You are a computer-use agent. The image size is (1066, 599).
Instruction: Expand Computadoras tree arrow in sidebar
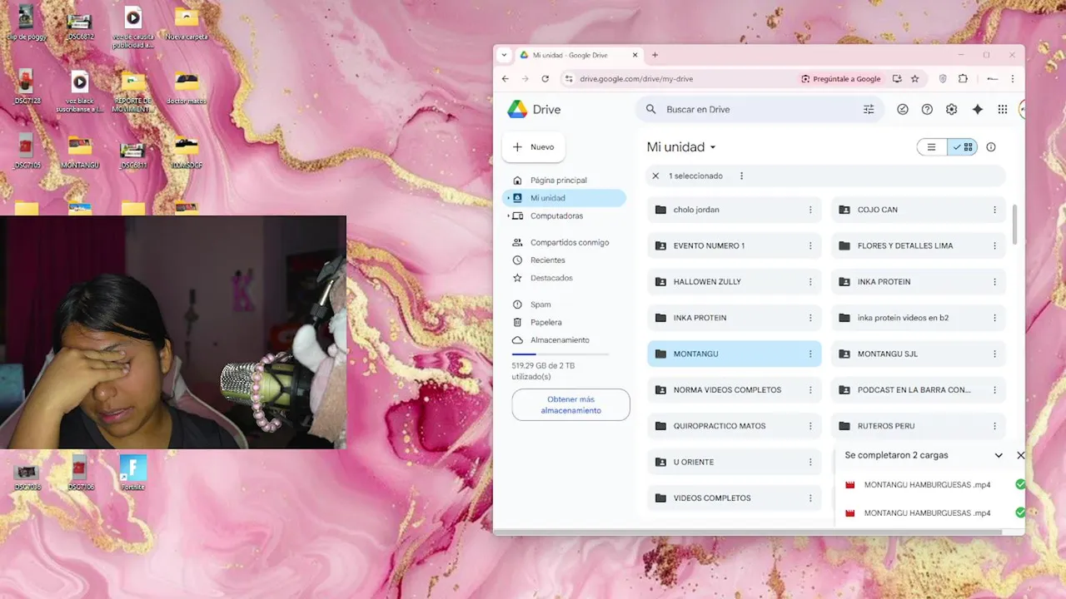[x=509, y=215]
